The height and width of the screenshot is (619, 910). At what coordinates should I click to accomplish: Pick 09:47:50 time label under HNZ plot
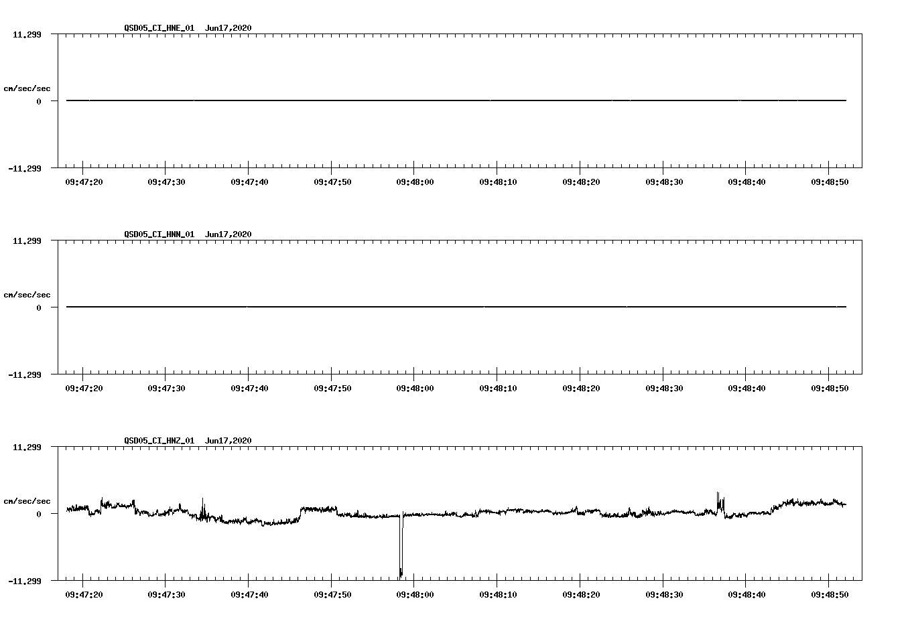pyautogui.click(x=332, y=595)
